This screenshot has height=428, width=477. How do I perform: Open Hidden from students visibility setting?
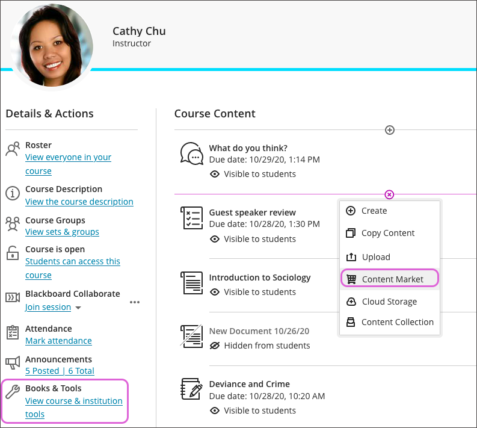267,346
